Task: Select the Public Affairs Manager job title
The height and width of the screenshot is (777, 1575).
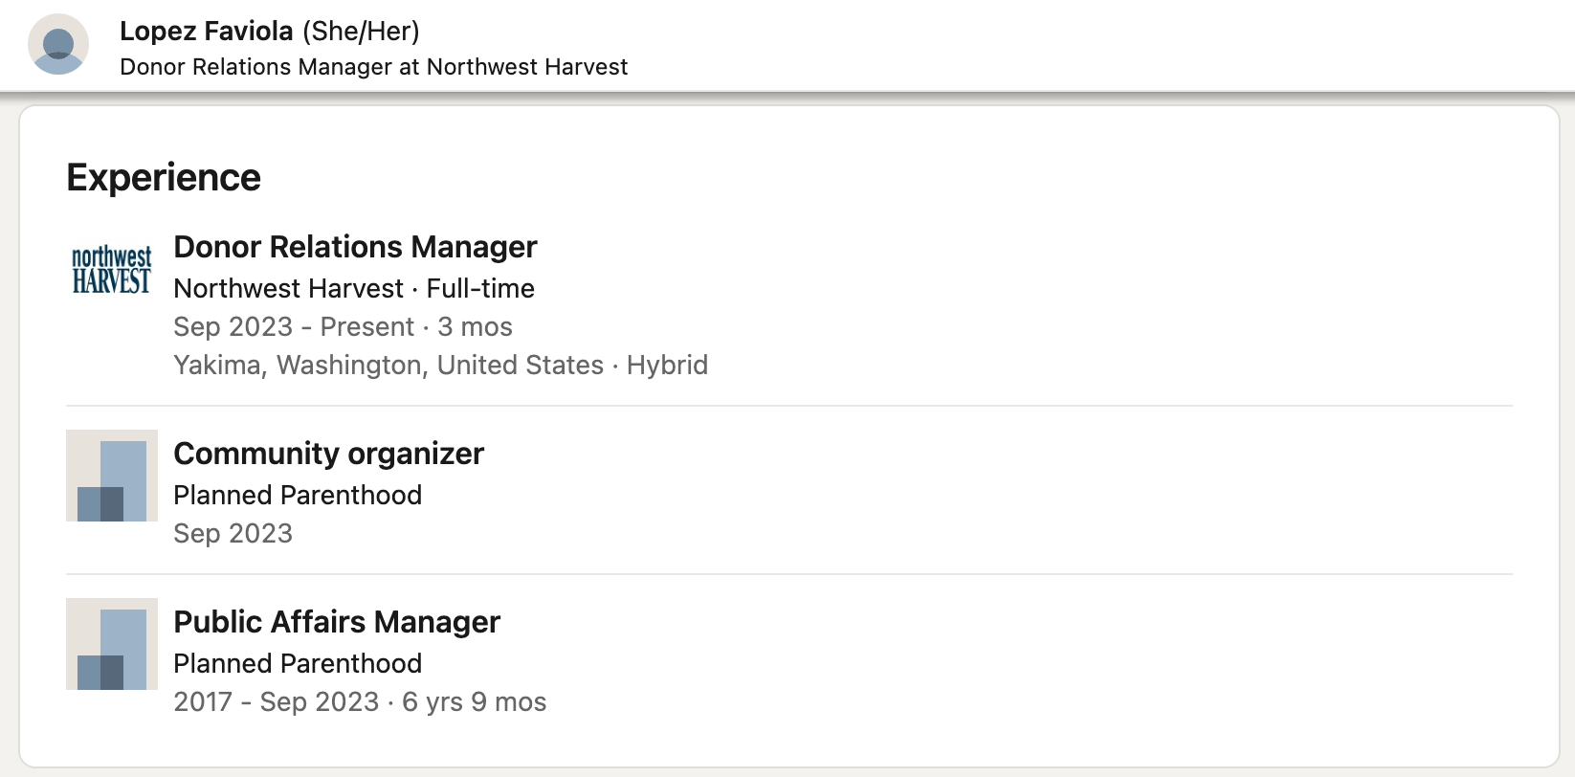Action: [337, 622]
